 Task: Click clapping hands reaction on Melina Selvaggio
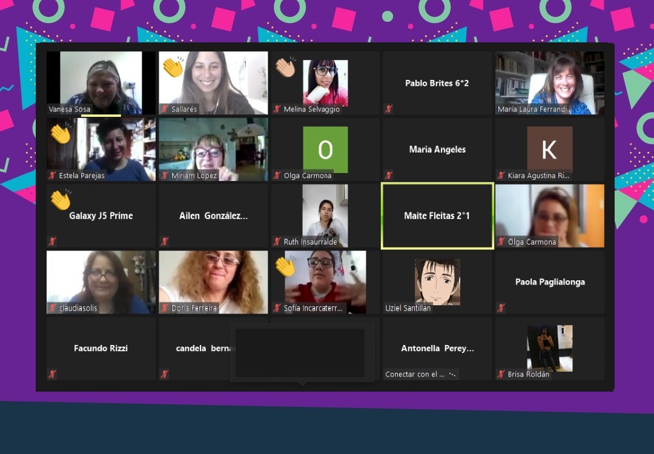(285, 67)
